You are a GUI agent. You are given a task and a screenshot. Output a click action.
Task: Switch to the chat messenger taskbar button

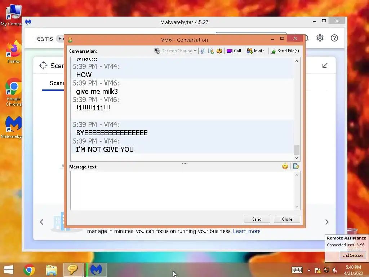[73, 270]
